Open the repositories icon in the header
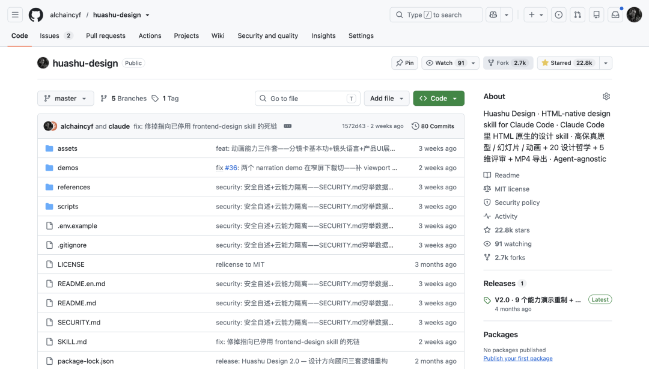The image size is (649, 369). pos(597,15)
